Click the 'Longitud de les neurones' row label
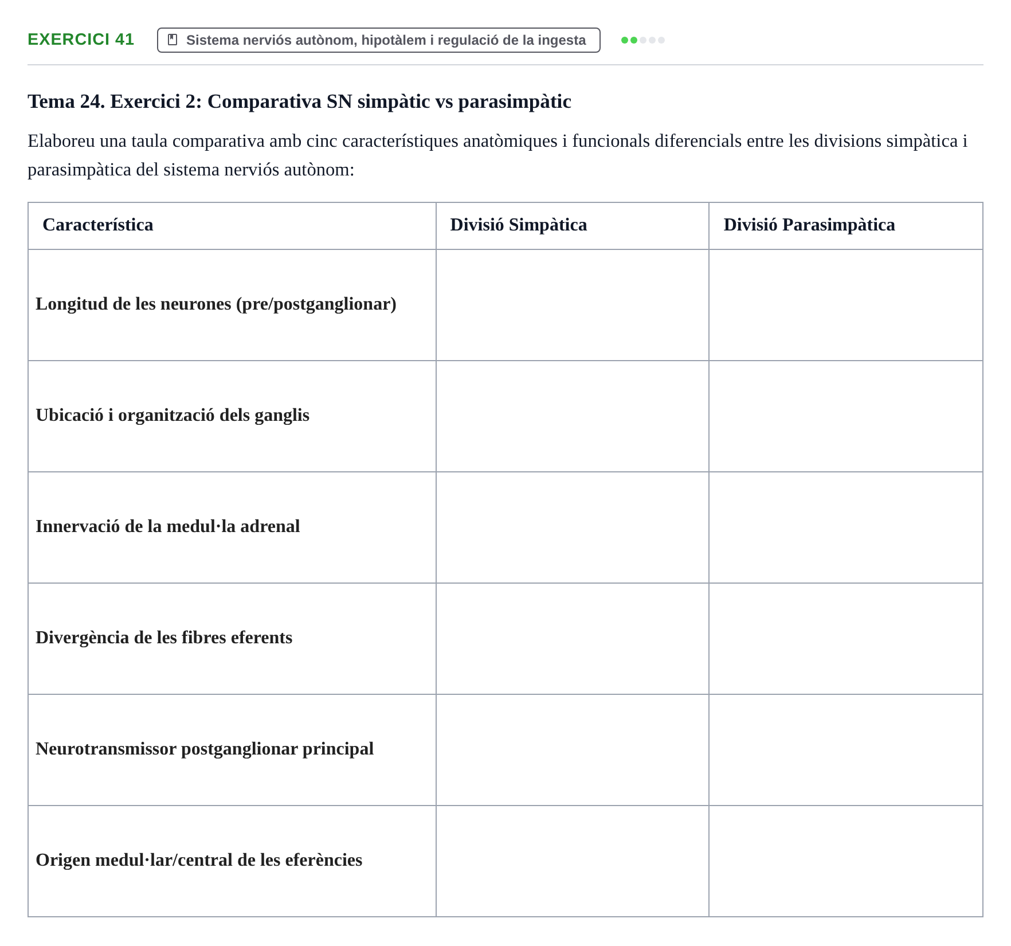Viewport: 1011px width, 946px height. coord(216,304)
